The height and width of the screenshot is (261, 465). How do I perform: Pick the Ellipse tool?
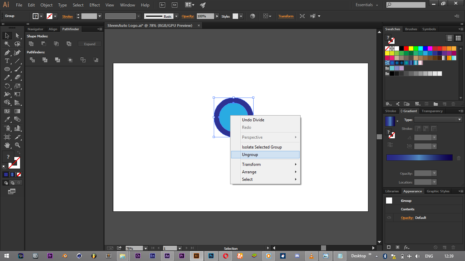(x=7, y=69)
